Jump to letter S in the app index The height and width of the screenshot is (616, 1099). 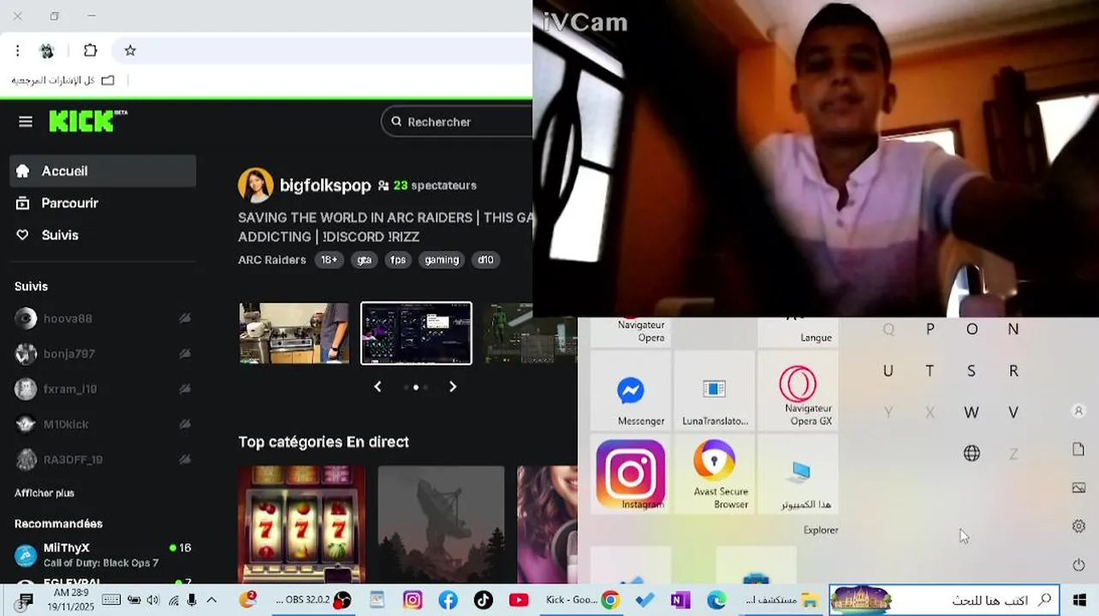click(971, 370)
